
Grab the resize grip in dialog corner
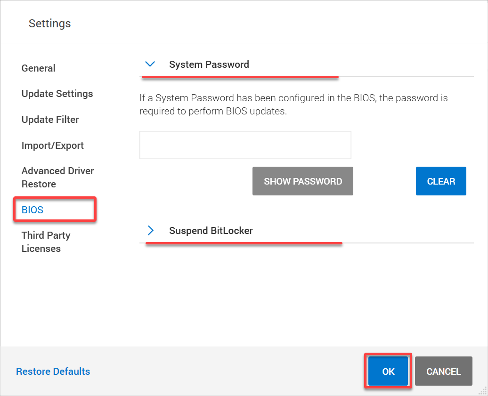tap(483, 391)
